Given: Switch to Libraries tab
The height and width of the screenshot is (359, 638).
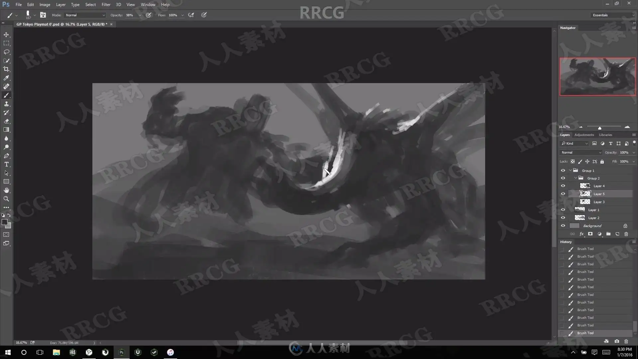Looking at the screenshot, I should point(605,135).
